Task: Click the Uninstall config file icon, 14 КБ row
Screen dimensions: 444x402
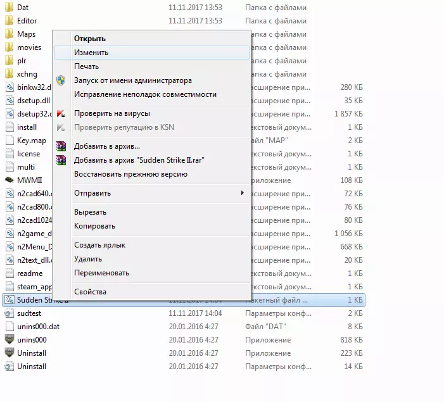Action: click(x=10, y=367)
